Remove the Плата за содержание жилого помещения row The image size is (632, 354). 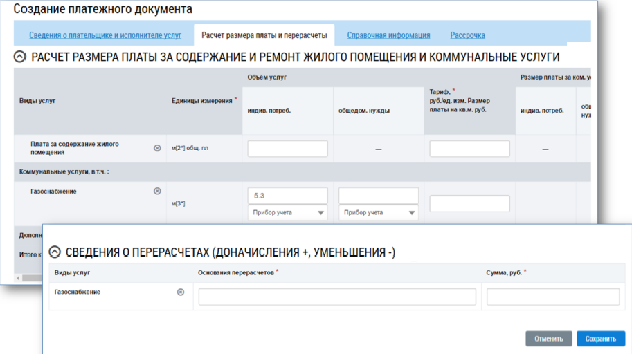point(157,148)
